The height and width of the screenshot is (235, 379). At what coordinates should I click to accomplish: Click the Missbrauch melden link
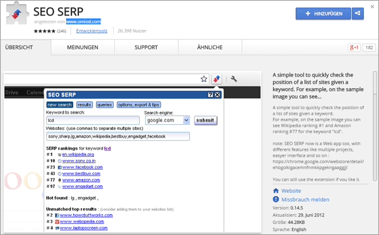pyautogui.click(x=305, y=200)
